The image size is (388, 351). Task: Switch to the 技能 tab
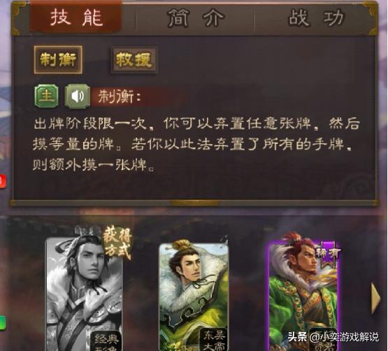click(76, 17)
